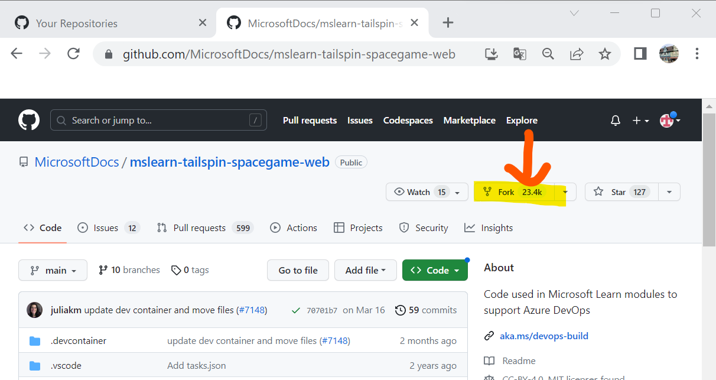Switch to the Code tab
Screen dimensions: 716x380
click(x=43, y=228)
